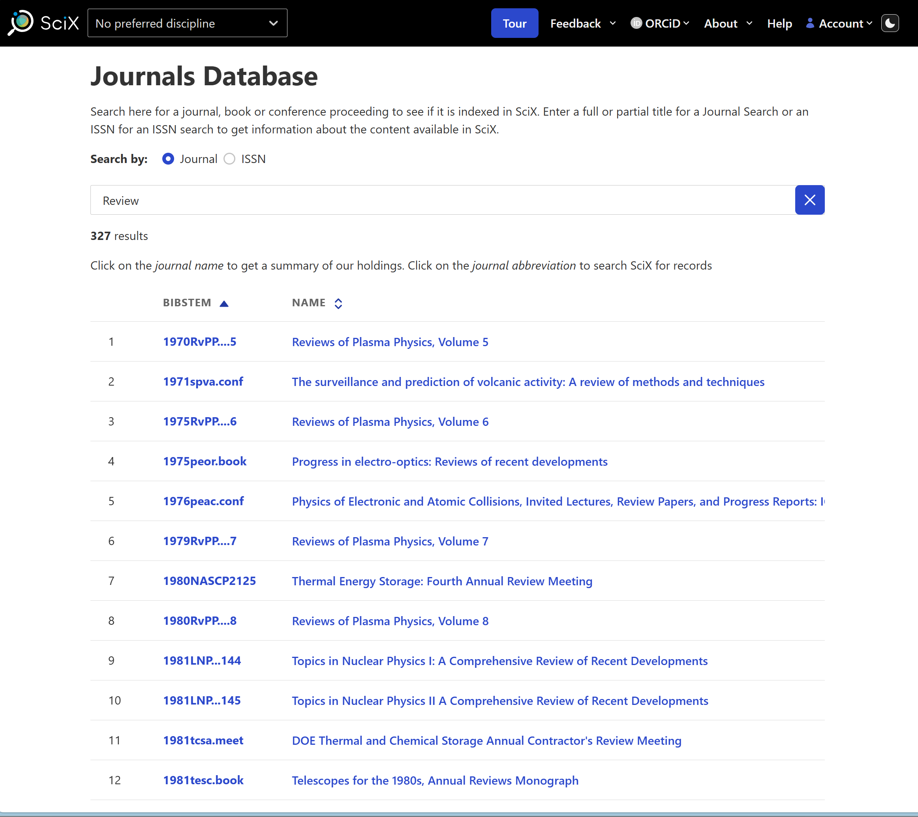Click the journal search input field
This screenshot has width=918, height=817.
coord(442,200)
